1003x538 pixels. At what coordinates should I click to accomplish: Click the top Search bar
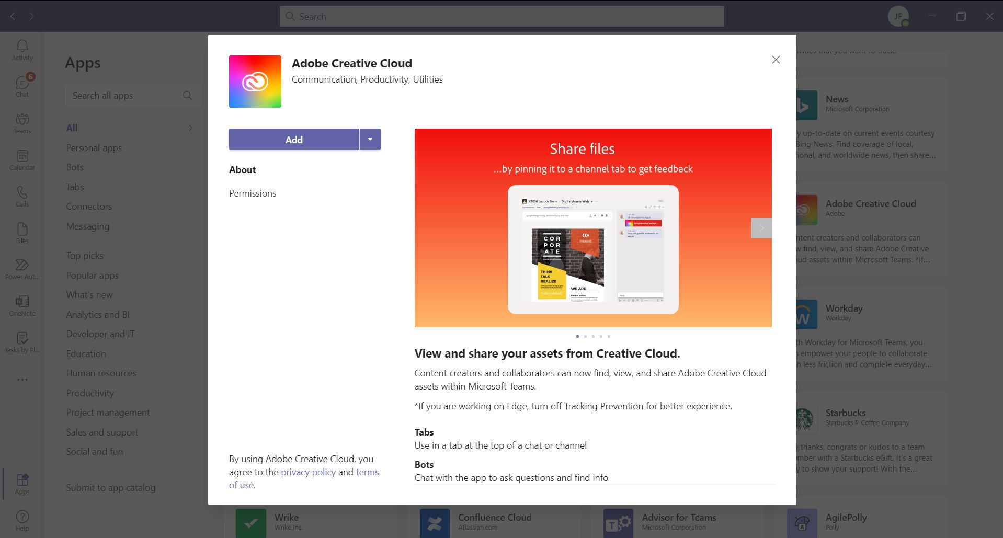[501, 16]
